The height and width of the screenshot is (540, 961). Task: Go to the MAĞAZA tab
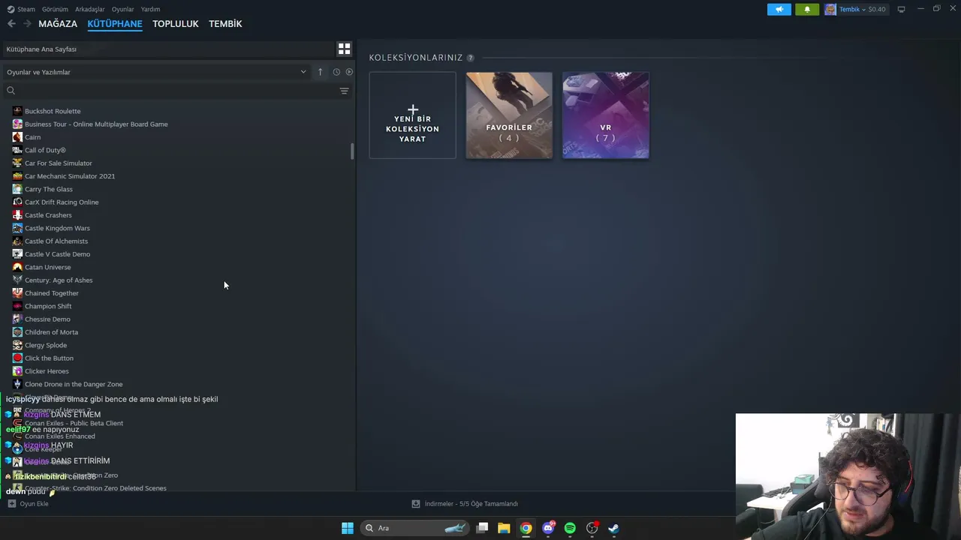[58, 24]
